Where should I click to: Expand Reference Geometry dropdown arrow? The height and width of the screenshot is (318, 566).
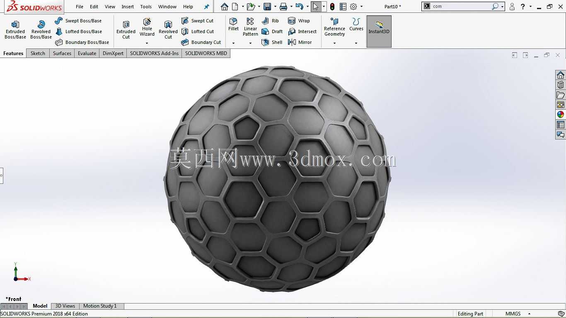click(x=334, y=43)
